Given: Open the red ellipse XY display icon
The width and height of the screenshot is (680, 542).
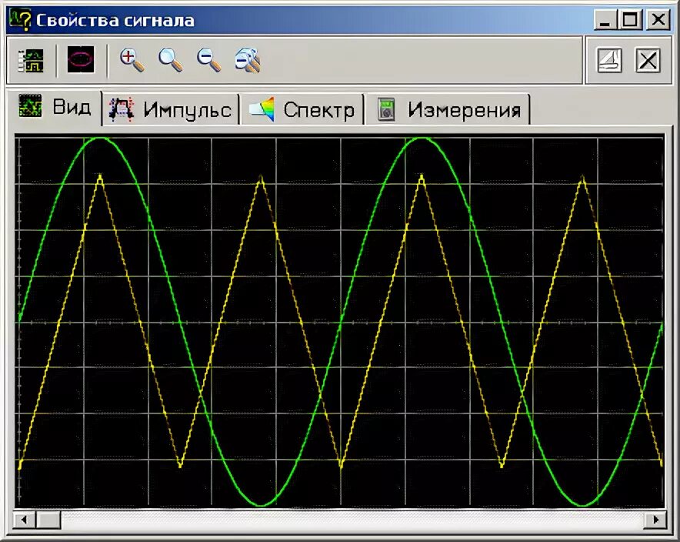Looking at the screenshot, I should tap(81, 59).
